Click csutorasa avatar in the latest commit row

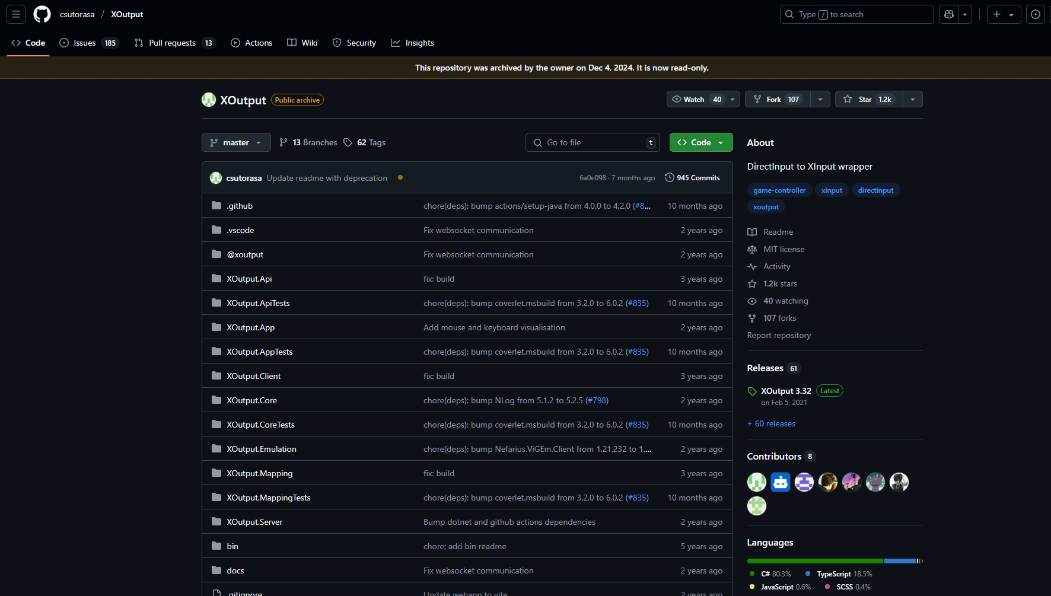click(x=216, y=178)
